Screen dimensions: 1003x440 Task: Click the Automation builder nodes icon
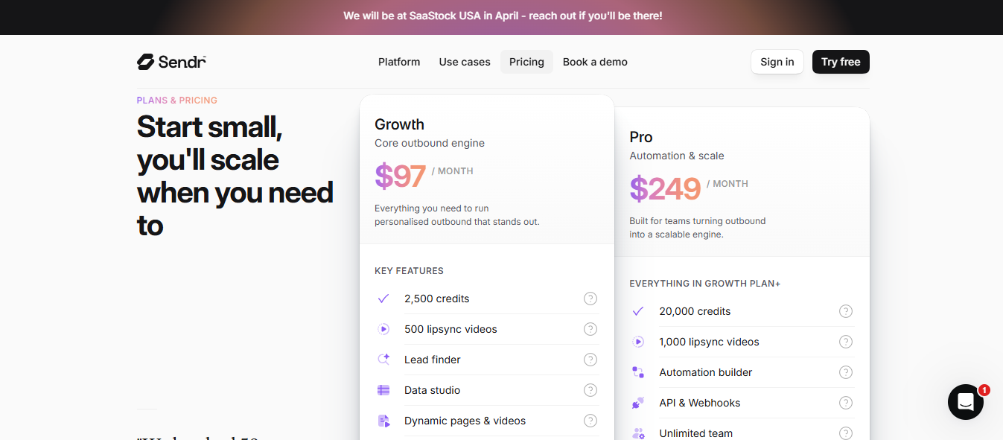click(638, 372)
